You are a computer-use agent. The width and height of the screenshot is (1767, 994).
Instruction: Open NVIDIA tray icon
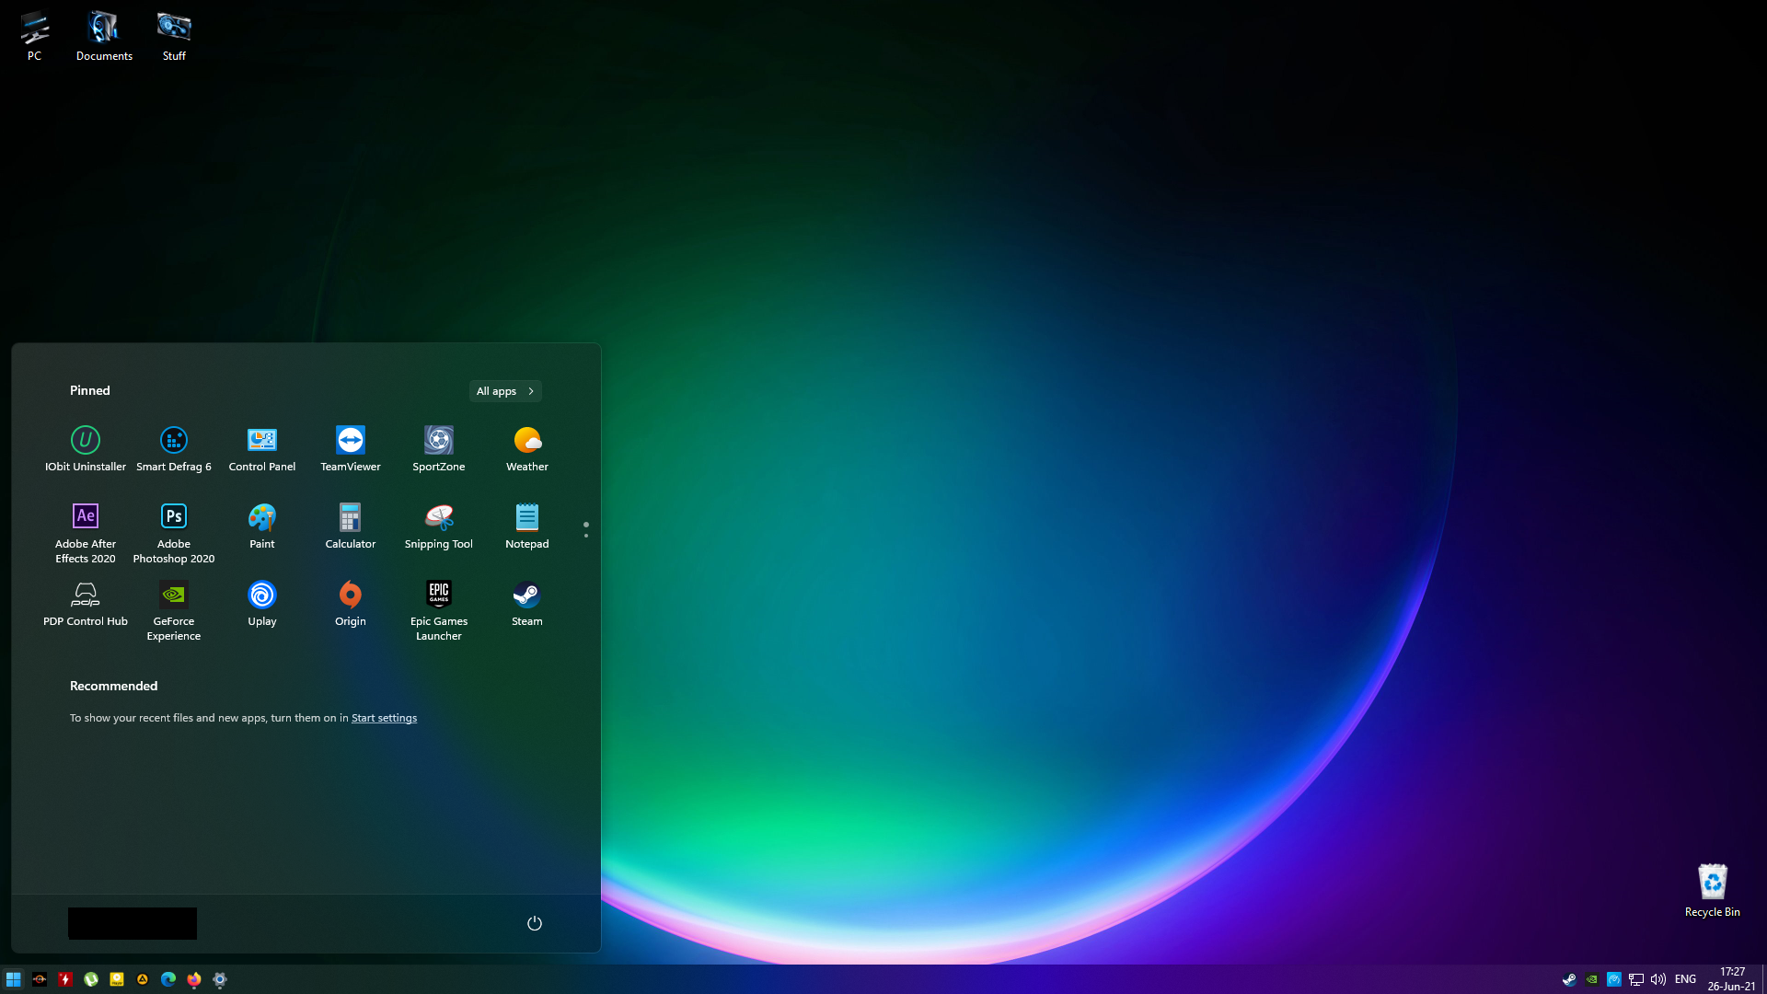click(1591, 979)
